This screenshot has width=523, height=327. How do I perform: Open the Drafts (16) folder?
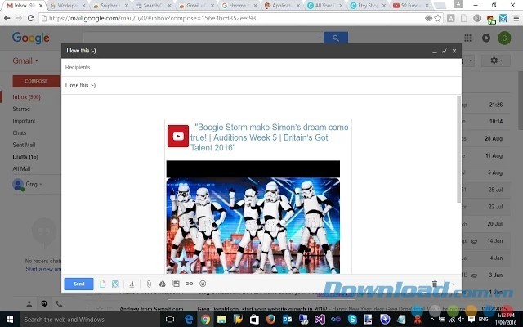tap(27, 155)
